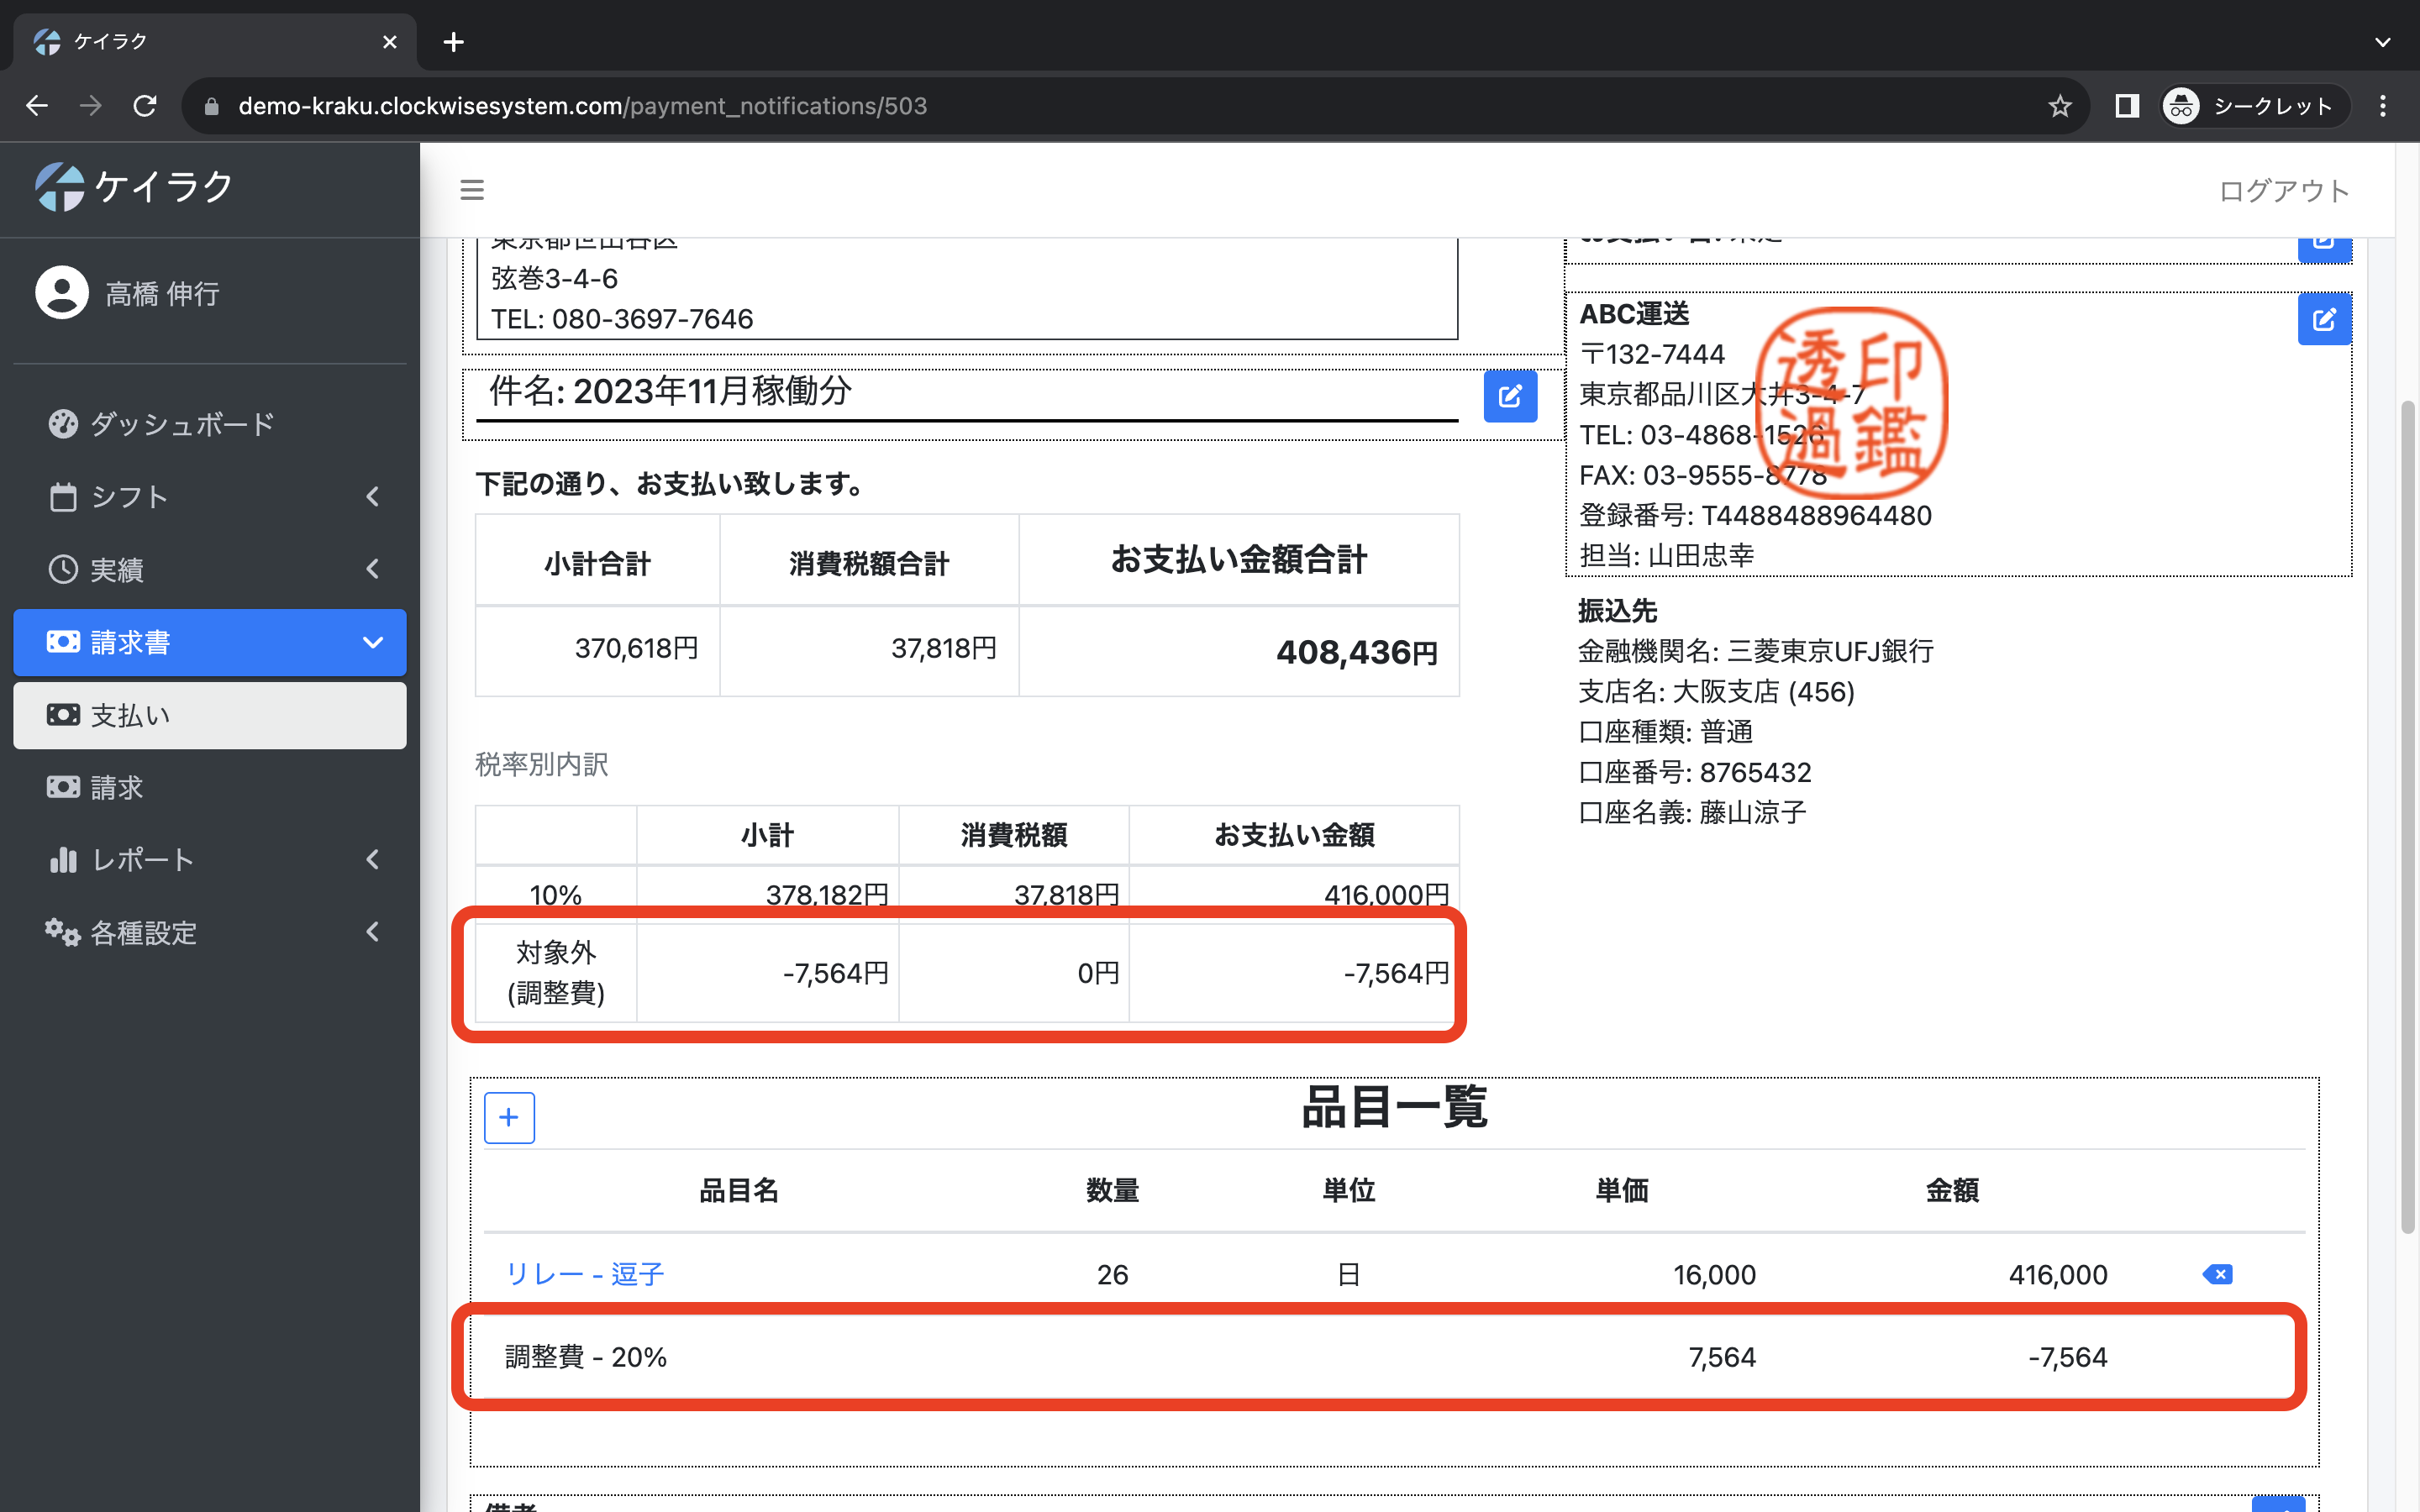The height and width of the screenshot is (1512, 2420).
Task: Open browser side panel icon
Action: [2127, 106]
